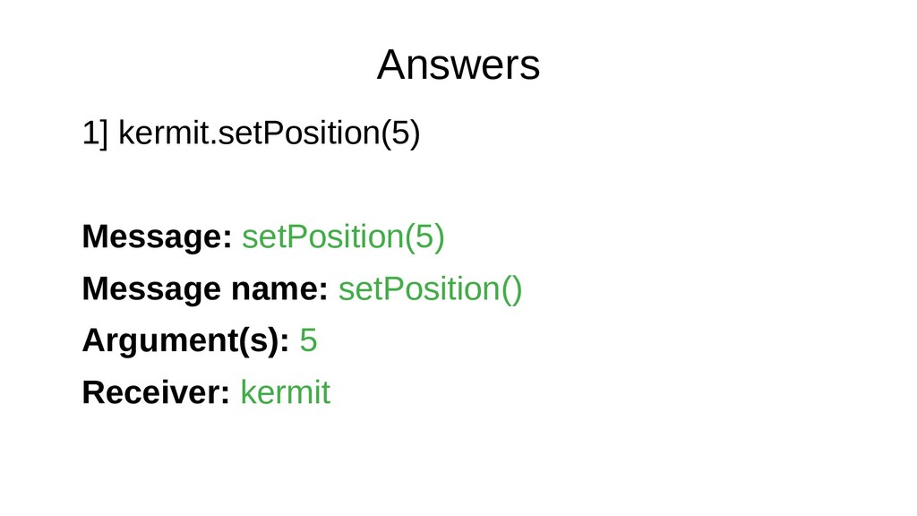Click the Answers slide title
This screenshot has height=516, width=917.
pyautogui.click(x=458, y=64)
